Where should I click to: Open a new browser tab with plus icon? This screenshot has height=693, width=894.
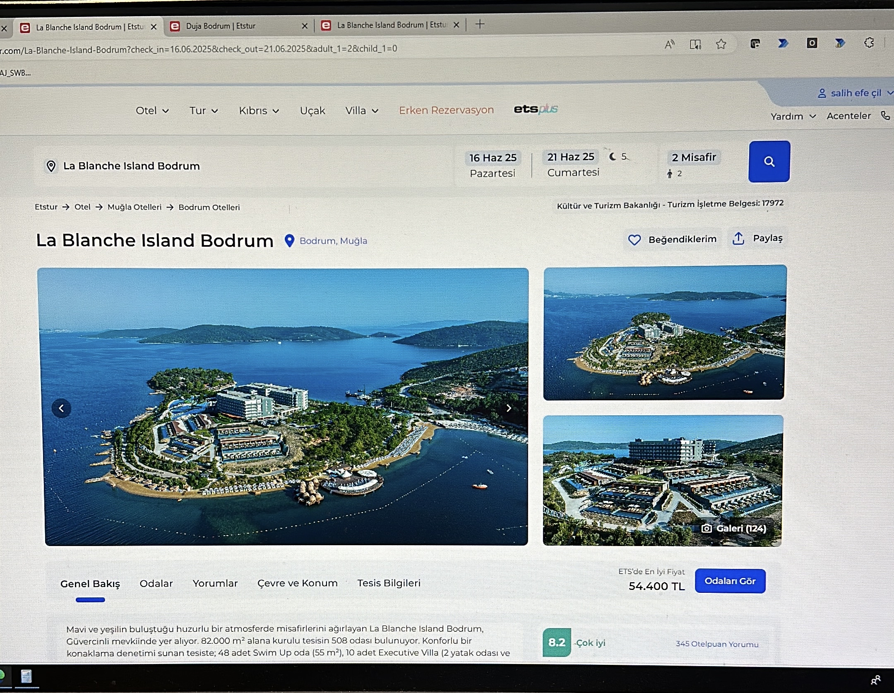click(x=480, y=24)
